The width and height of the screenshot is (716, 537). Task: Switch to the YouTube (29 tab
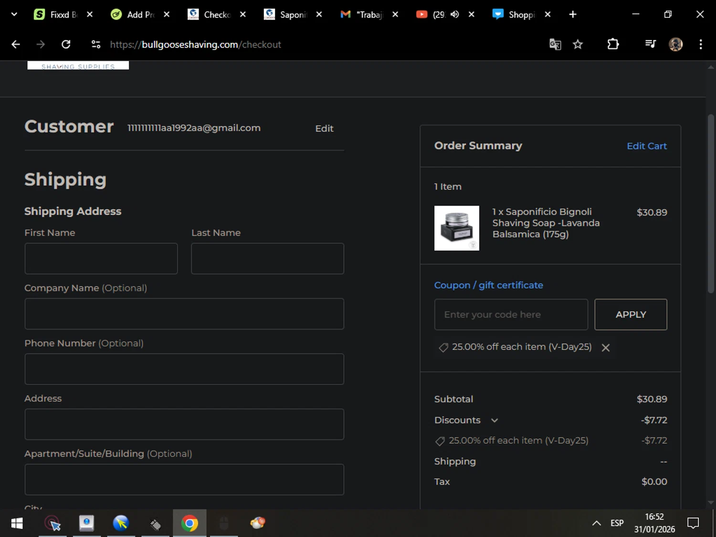tap(432, 14)
